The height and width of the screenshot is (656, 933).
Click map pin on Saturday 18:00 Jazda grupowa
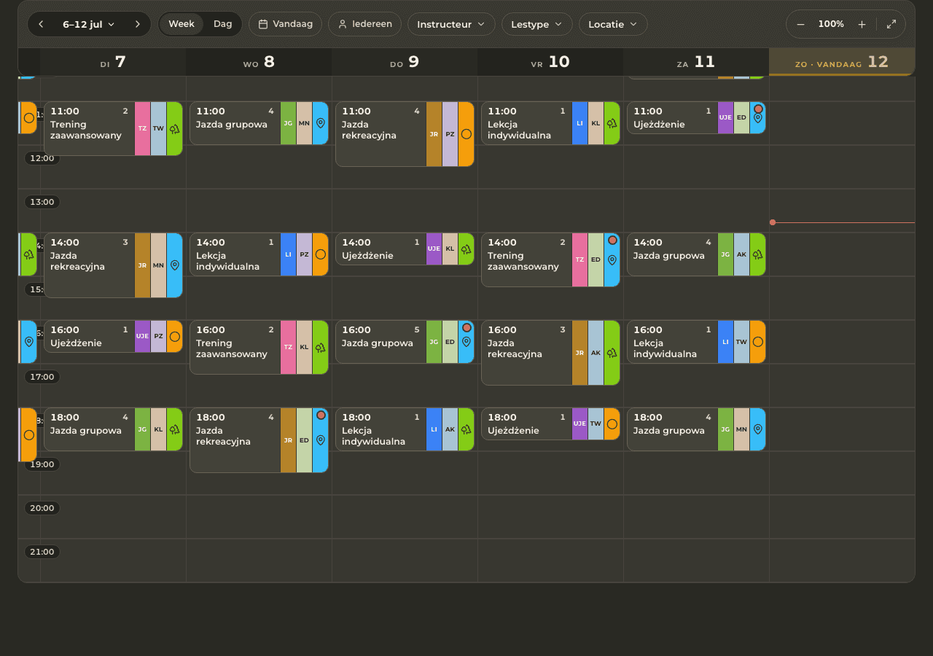pos(758,429)
